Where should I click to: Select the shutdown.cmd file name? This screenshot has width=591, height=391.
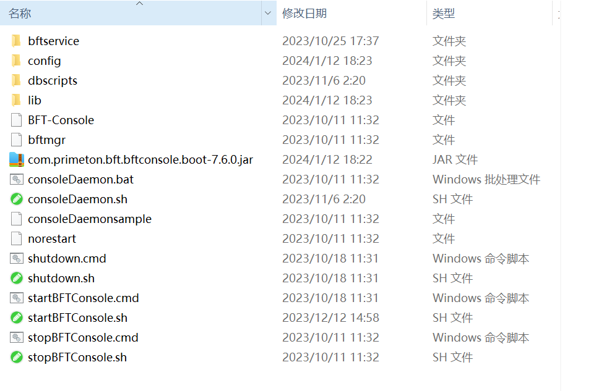[x=67, y=258]
